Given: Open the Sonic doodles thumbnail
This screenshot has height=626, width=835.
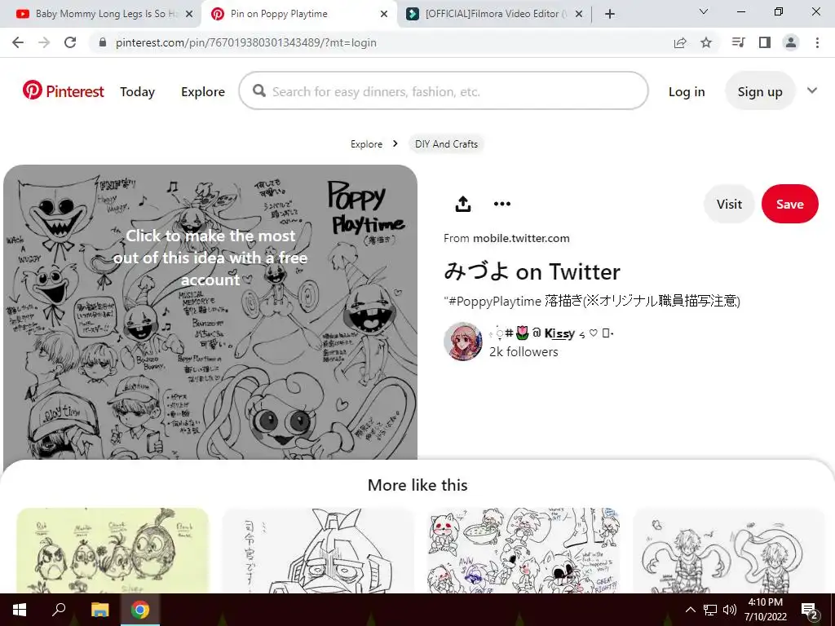Looking at the screenshot, I should [524, 550].
